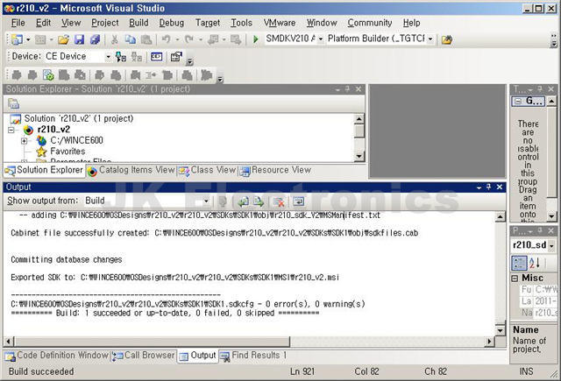The image size is (561, 381).
Task: Click the Find in Files folder icon
Action: 446,39
